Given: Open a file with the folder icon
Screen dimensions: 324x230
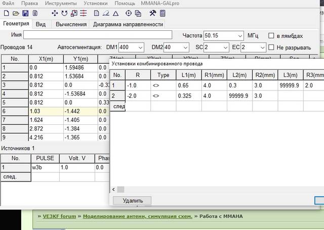Looking at the screenshot, I should coord(16,14).
